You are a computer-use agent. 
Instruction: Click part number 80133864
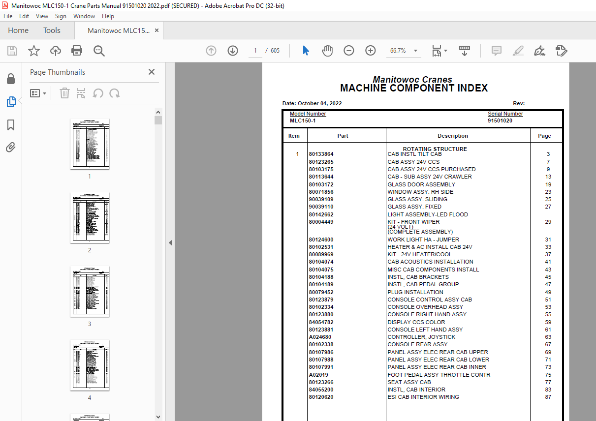coord(321,154)
